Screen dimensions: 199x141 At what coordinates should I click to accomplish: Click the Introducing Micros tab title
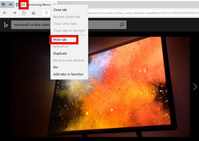pyautogui.click(x=39, y=5)
